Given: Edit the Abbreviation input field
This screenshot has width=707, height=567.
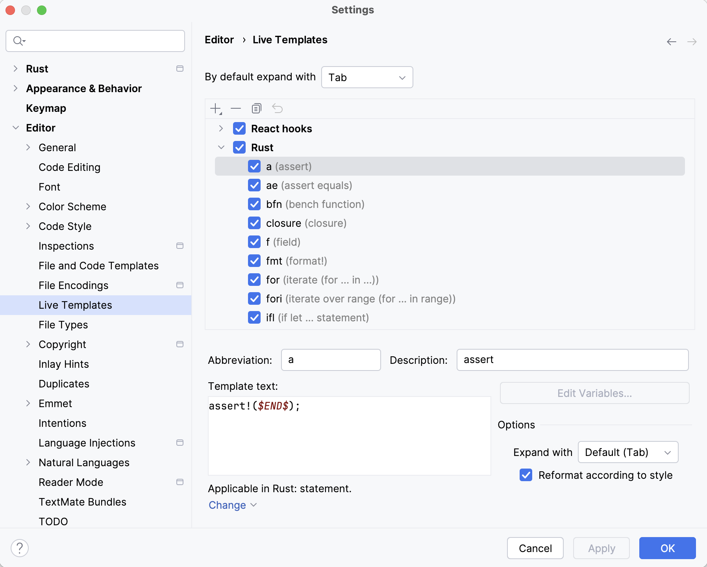Looking at the screenshot, I should [331, 359].
